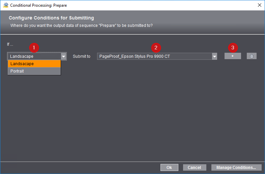Image resolution: width=265 pixels, height=174 pixels.
Task: Click the 'Submit to' label
Action: [82, 56]
